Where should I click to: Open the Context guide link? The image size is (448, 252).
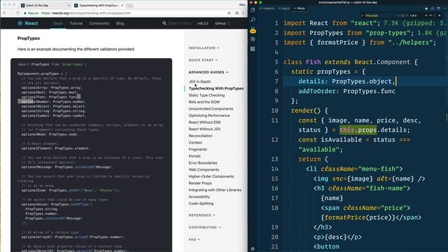[195, 143]
